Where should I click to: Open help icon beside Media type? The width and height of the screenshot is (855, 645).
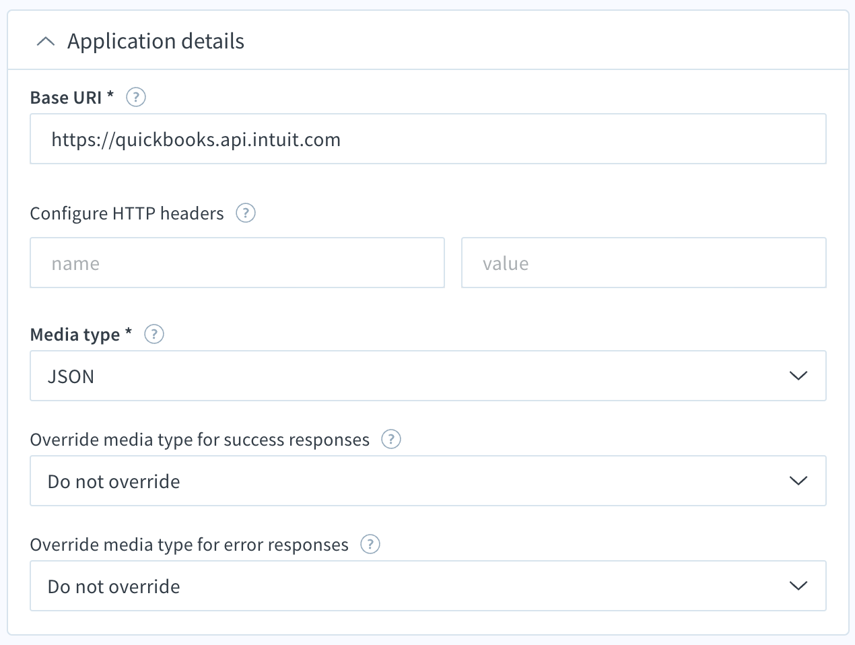pos(154,335)
